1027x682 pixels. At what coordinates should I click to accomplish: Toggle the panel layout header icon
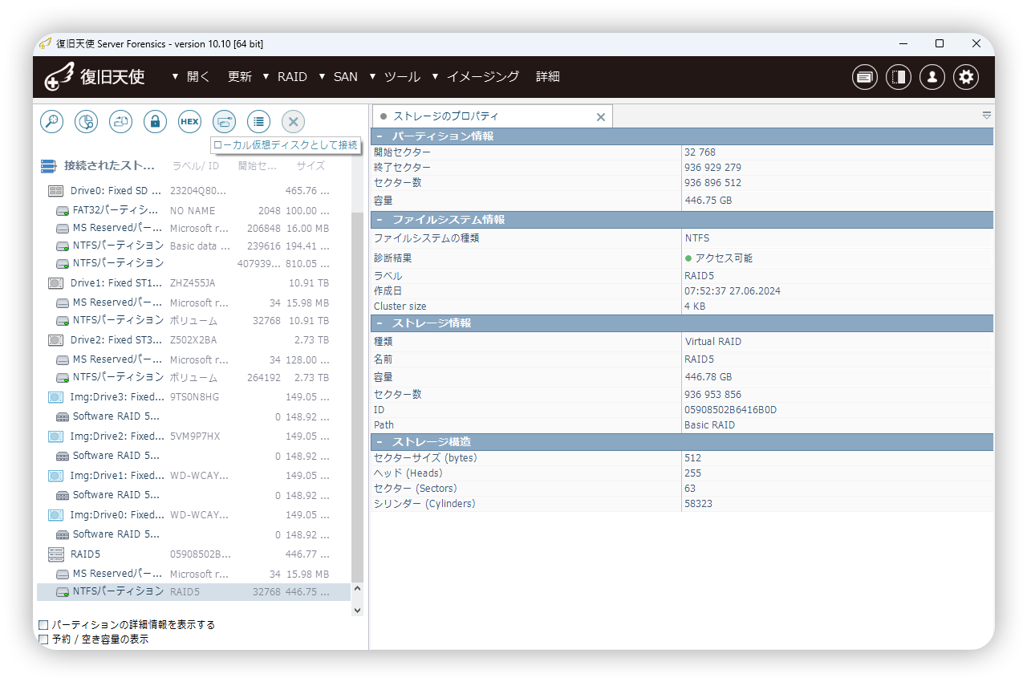pyautogui.click(x=899, y=77)
